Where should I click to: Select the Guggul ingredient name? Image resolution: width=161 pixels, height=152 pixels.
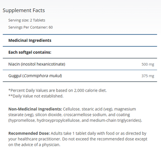pyautogui.click(x=15, y=76)
